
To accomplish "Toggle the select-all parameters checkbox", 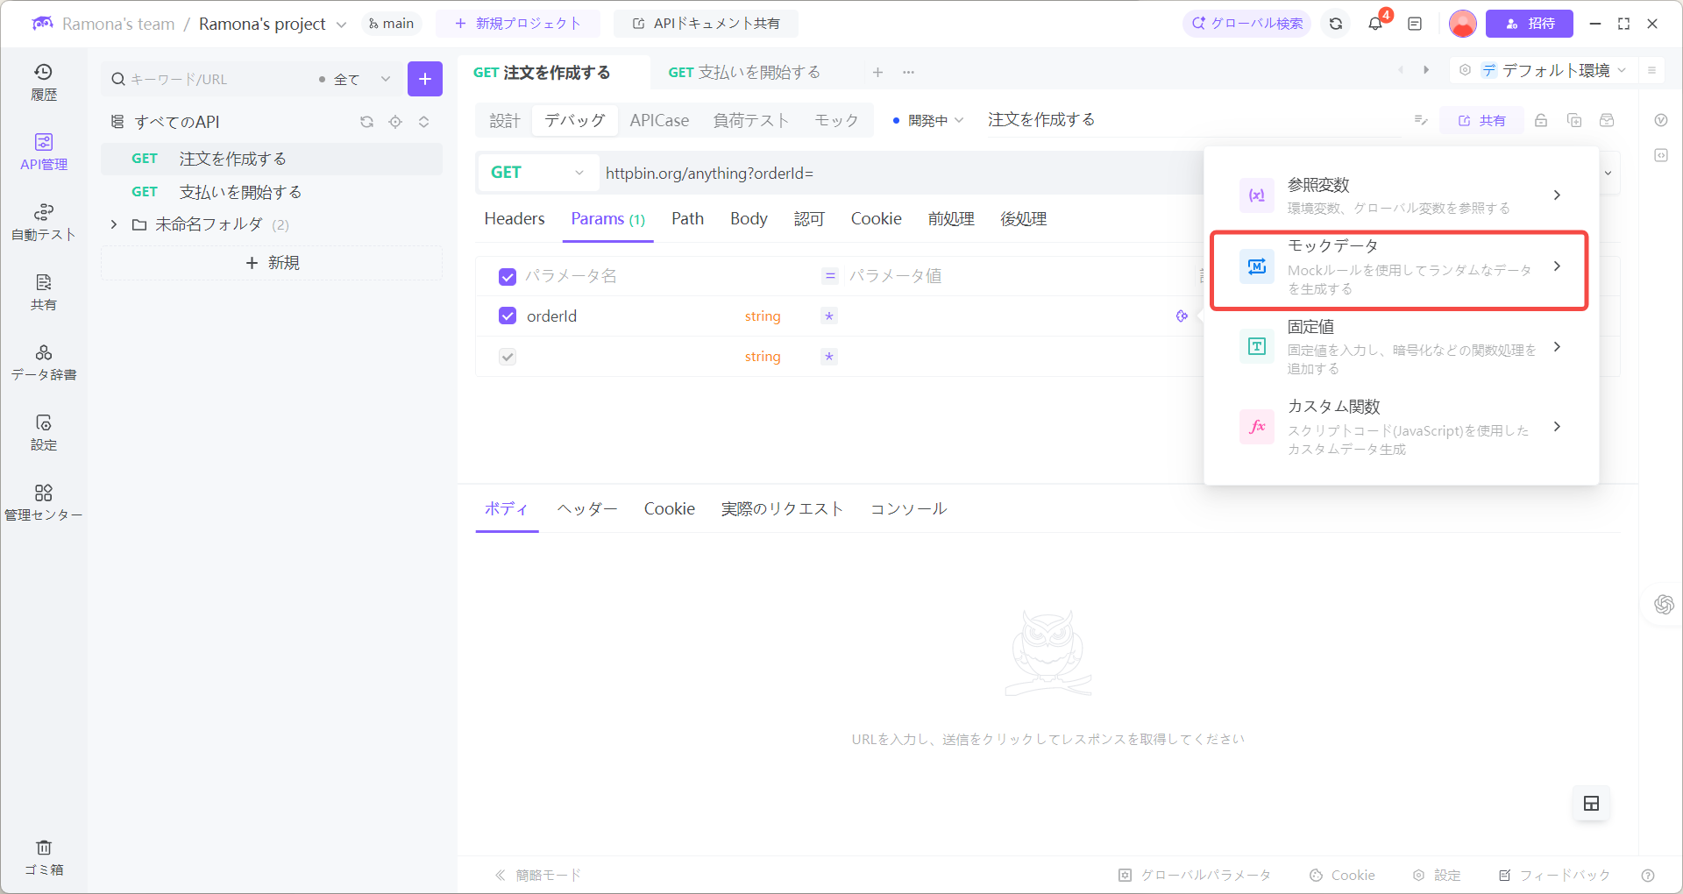I will click(508, 276).
